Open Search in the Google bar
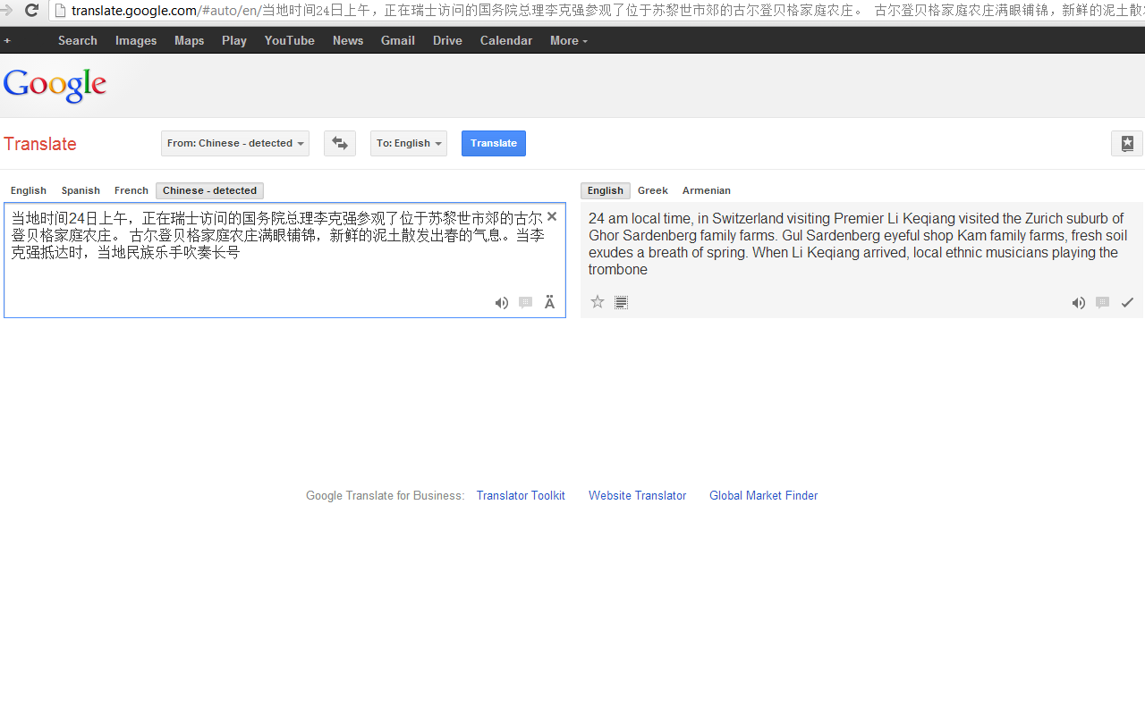 pyautogui.click(x=78, y=40)
